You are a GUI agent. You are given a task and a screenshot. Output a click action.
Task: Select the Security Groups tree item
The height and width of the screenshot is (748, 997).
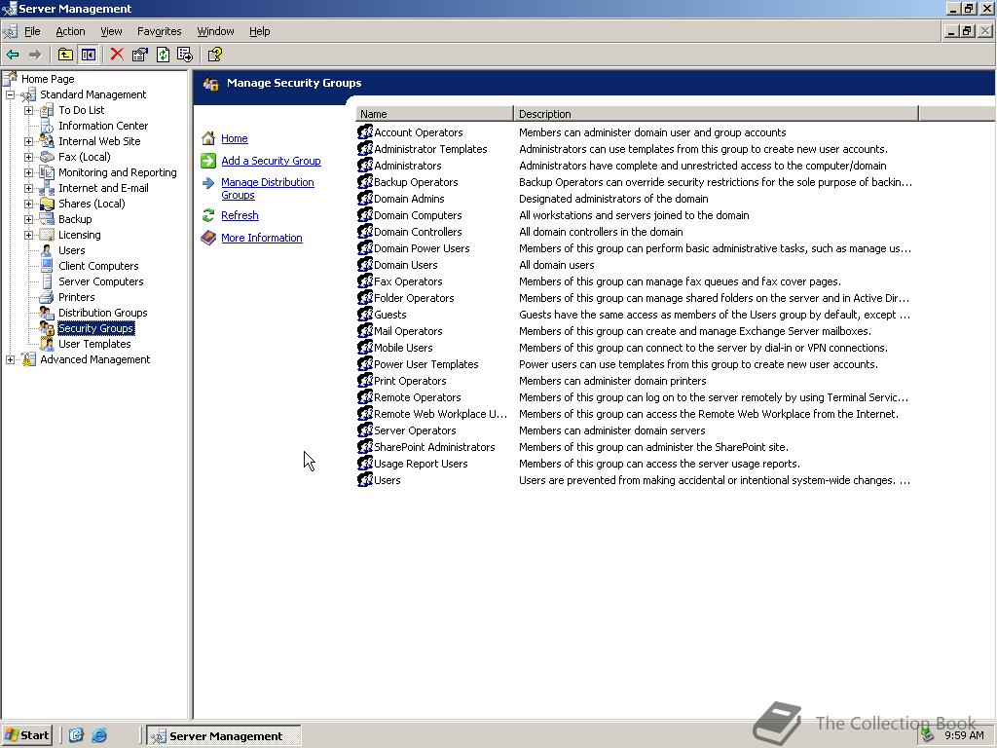pyautogui.click(x=96, y=328)
